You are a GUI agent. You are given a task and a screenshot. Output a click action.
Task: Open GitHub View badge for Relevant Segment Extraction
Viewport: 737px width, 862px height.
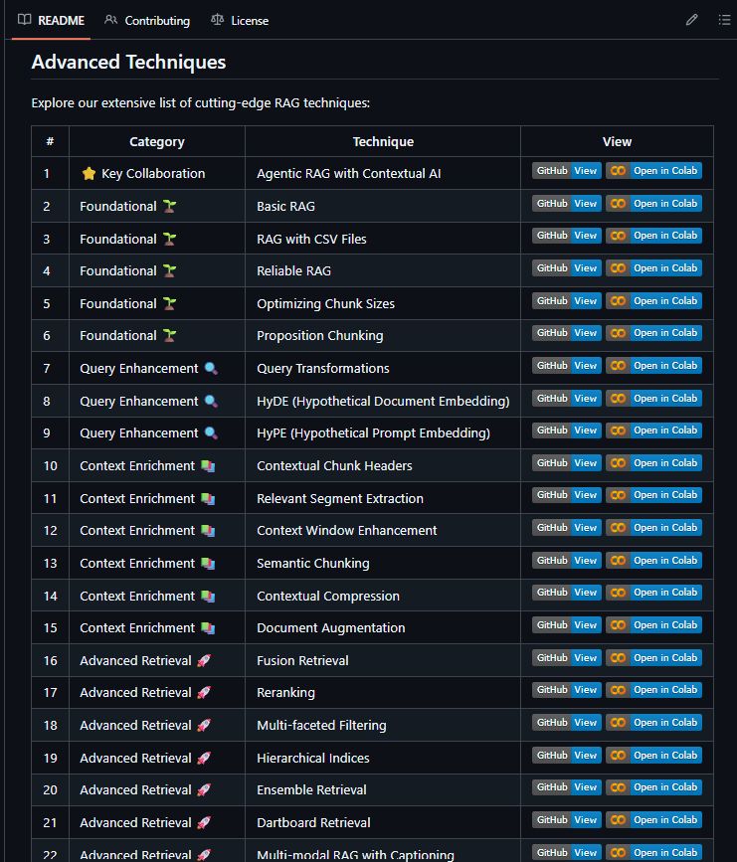tap(567, 495)
